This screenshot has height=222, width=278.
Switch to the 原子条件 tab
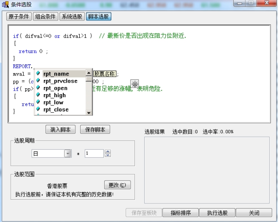(x=19, y=16)
